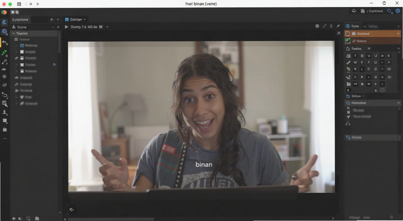
Task: Open the three-dots more menu in sidebar
Action: click(x=5, y=139)
